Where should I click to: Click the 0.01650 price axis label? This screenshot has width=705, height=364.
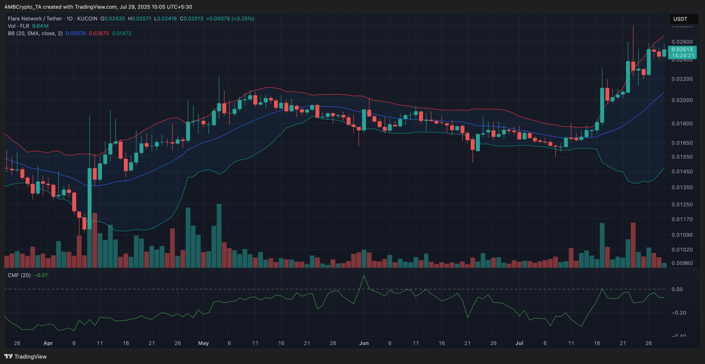(682, 143)
